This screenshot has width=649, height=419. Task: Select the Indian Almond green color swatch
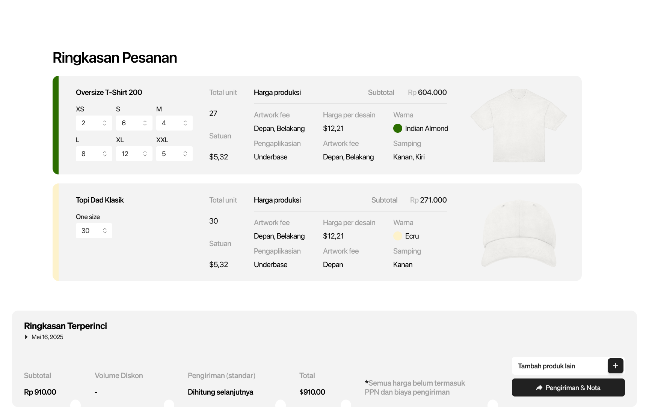tap(398, 128)
